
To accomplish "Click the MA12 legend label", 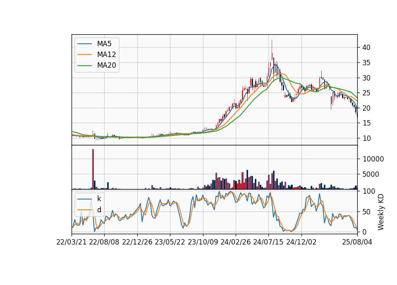I will coord(106,55).
